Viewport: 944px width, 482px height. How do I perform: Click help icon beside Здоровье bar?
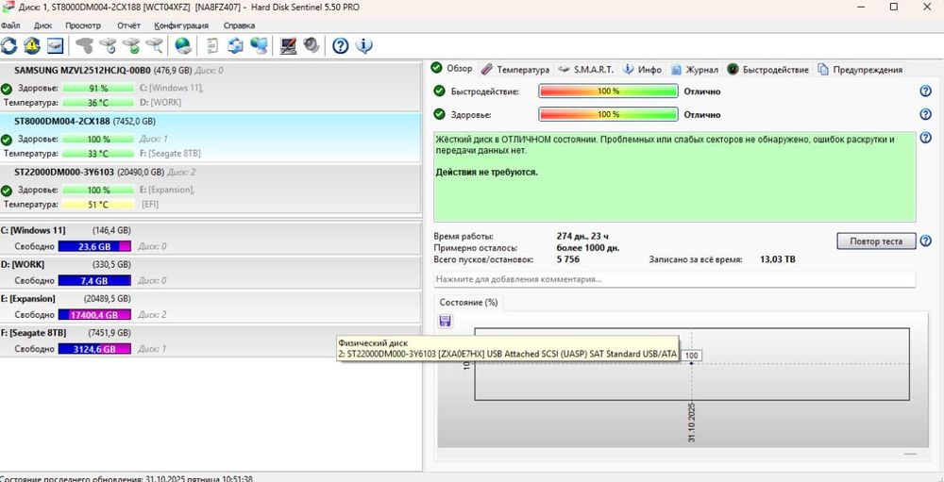[x=926, y=114]
